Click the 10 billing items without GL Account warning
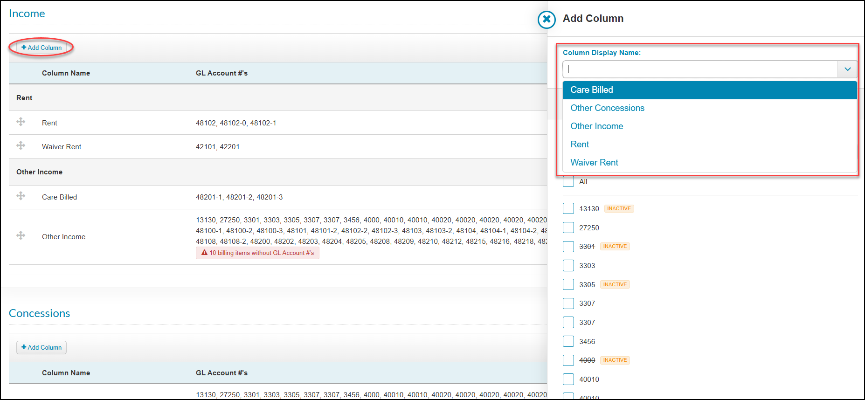865x400 pixels. tap(257, 253)
